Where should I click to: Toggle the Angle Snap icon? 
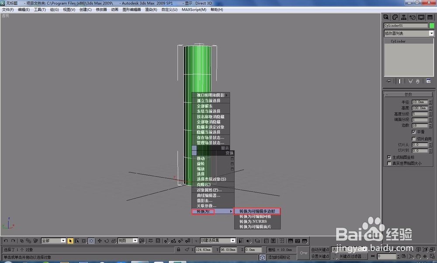(x=173, y=241)
